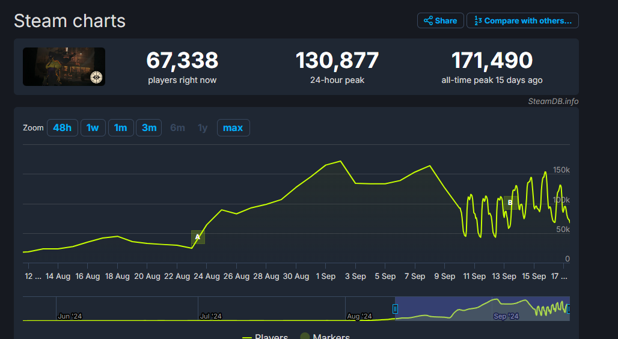Click the 18 Aug axis label
This screenshot has width=618, height=339.
click(117, 276)
